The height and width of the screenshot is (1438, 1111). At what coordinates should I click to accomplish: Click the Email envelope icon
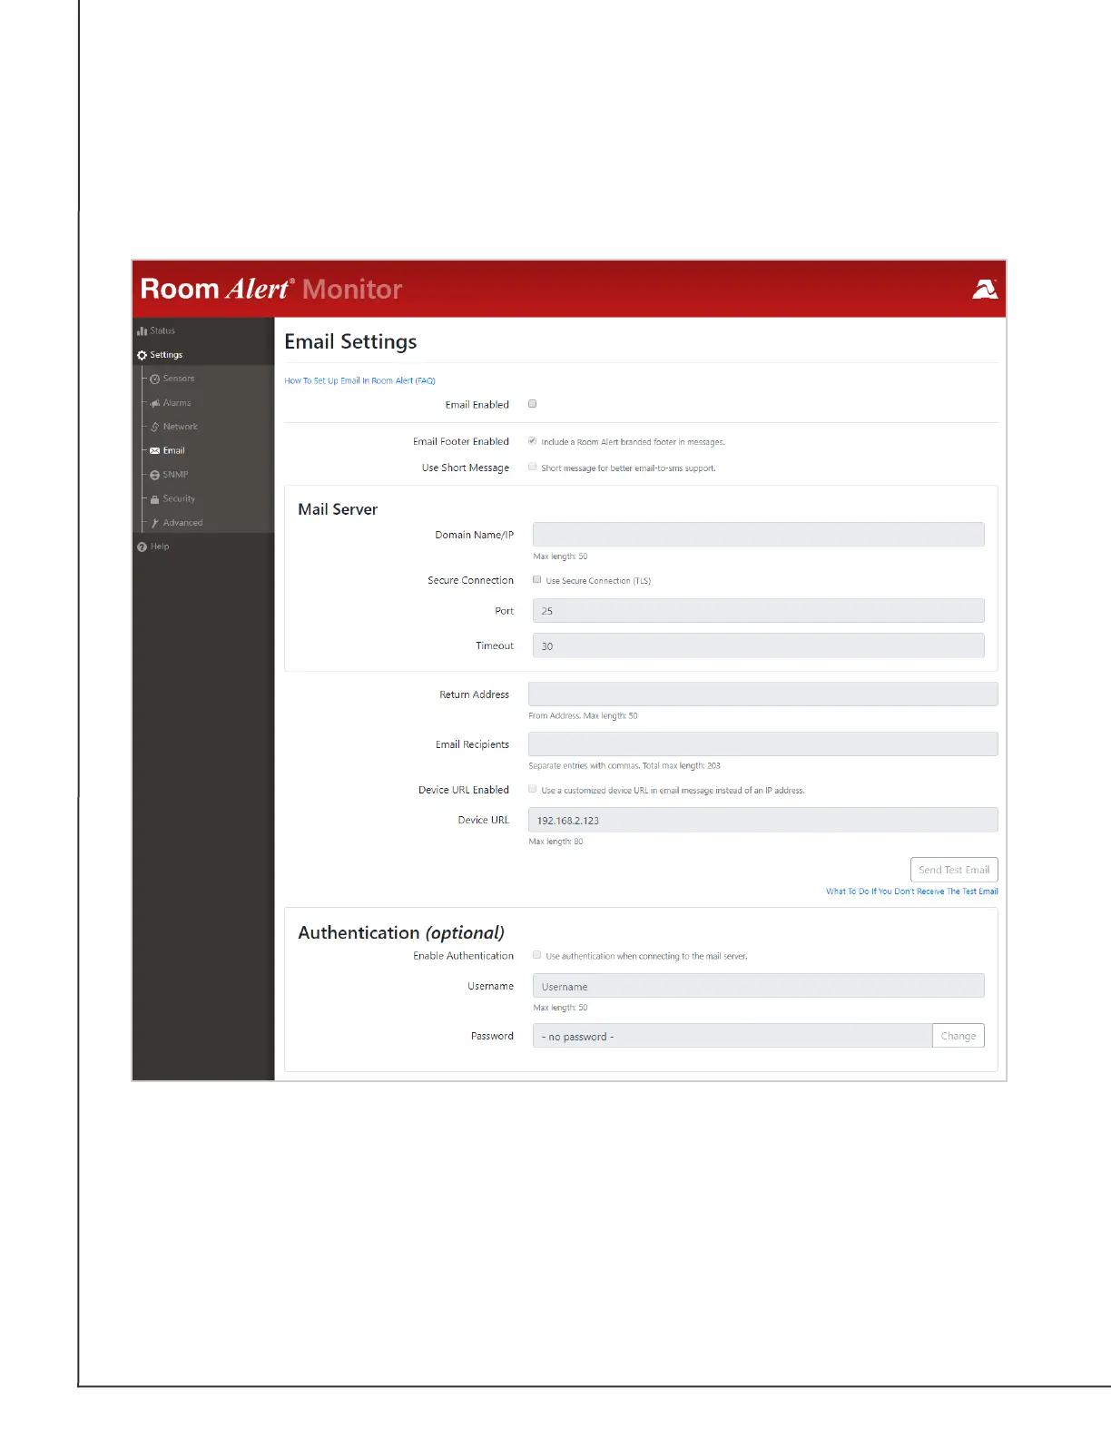click(x=155, y=451)
